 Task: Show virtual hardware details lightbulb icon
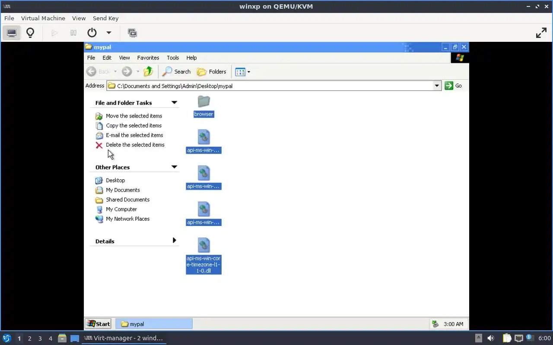click(30, 33)
